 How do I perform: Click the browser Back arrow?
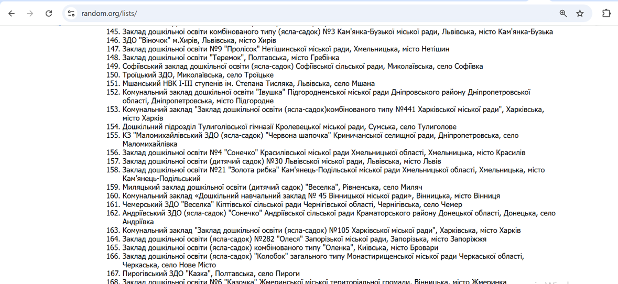tap(12, 14)
